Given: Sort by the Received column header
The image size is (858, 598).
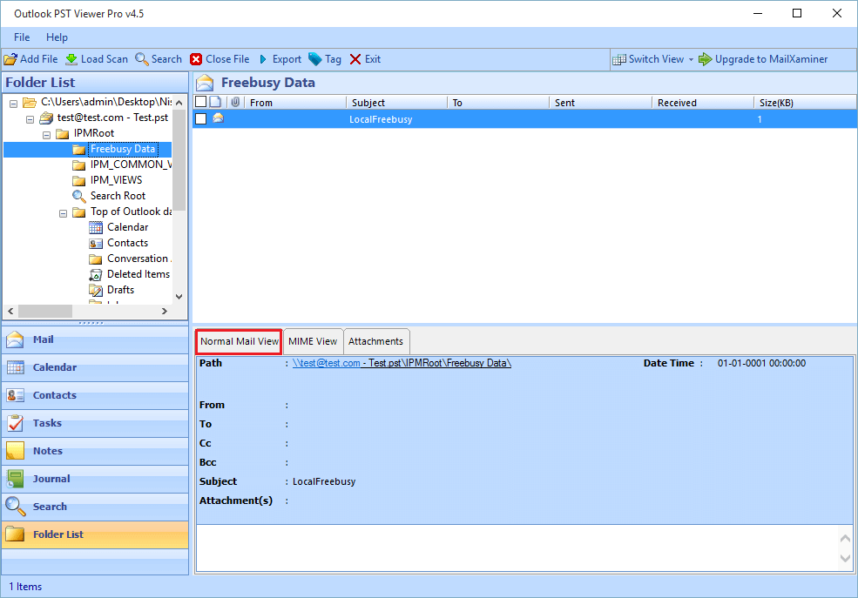Looking at the screenshot, I should click(x=703, y=102).
